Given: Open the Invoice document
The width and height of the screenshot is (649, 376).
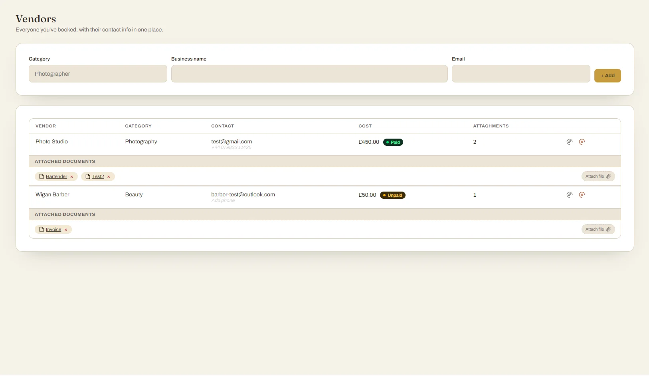Looking at the screenshot, I should 53,229.
